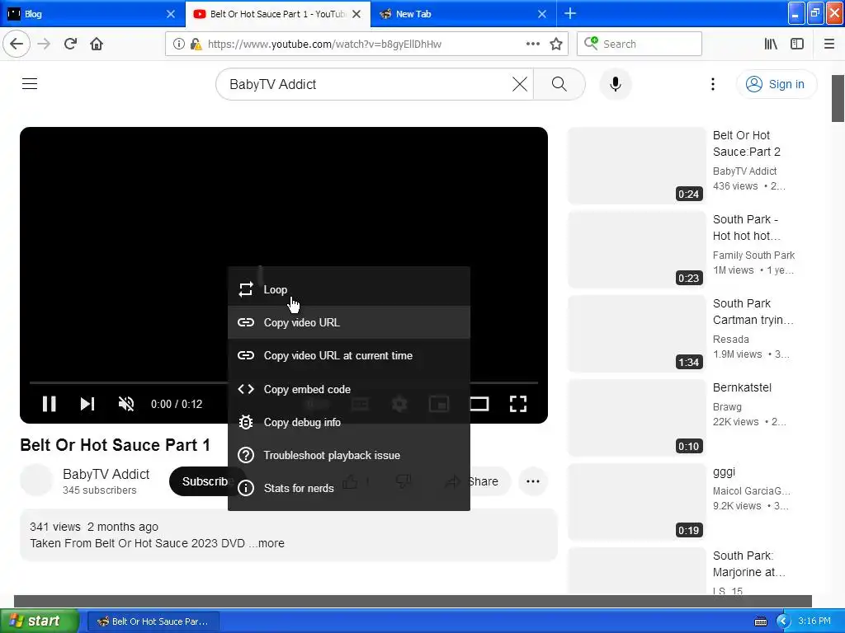Open more actions menu beside Share
The width and height of the screenshot is (845, 633).
point(533,481)
